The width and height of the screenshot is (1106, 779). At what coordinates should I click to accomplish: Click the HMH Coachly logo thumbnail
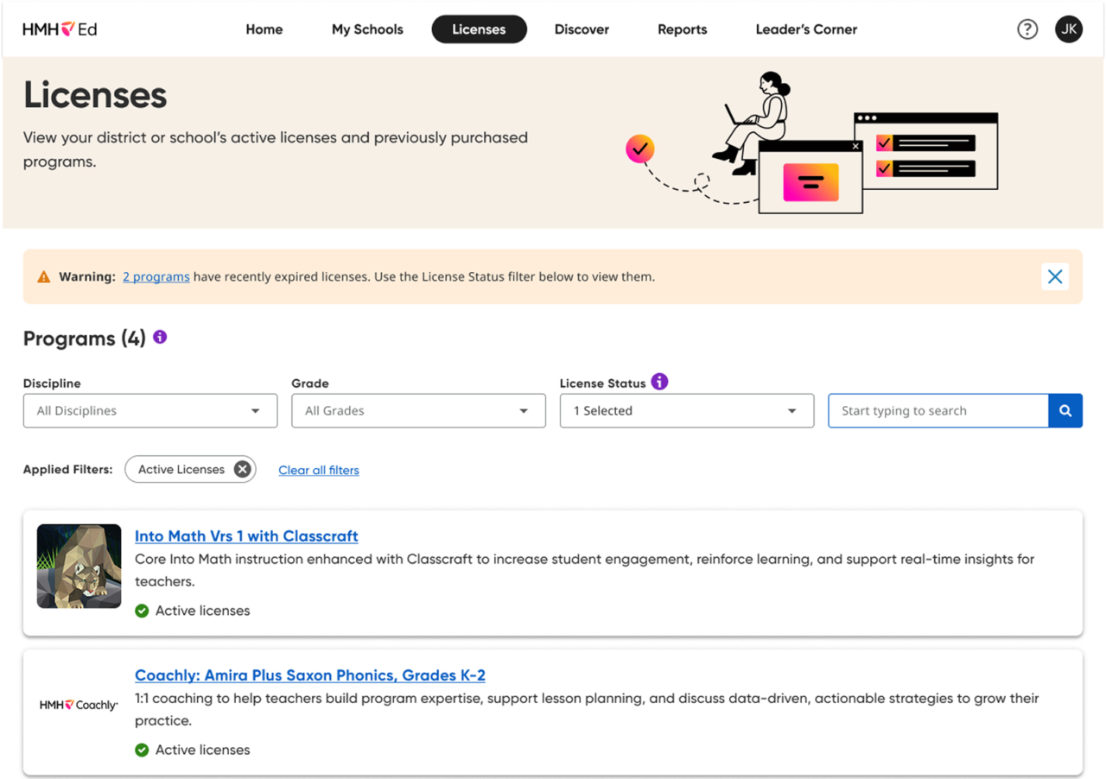click(79, 705)
